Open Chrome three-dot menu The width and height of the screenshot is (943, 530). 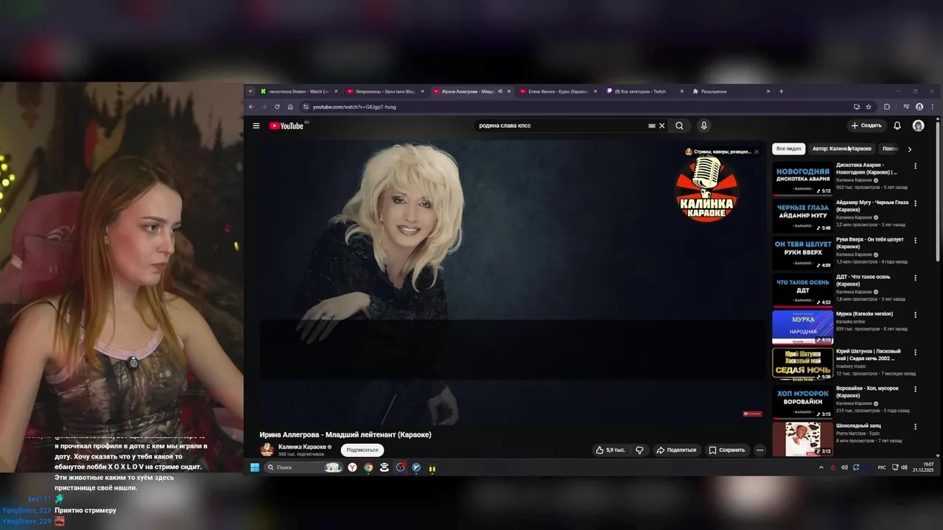[x=933, y=107]
